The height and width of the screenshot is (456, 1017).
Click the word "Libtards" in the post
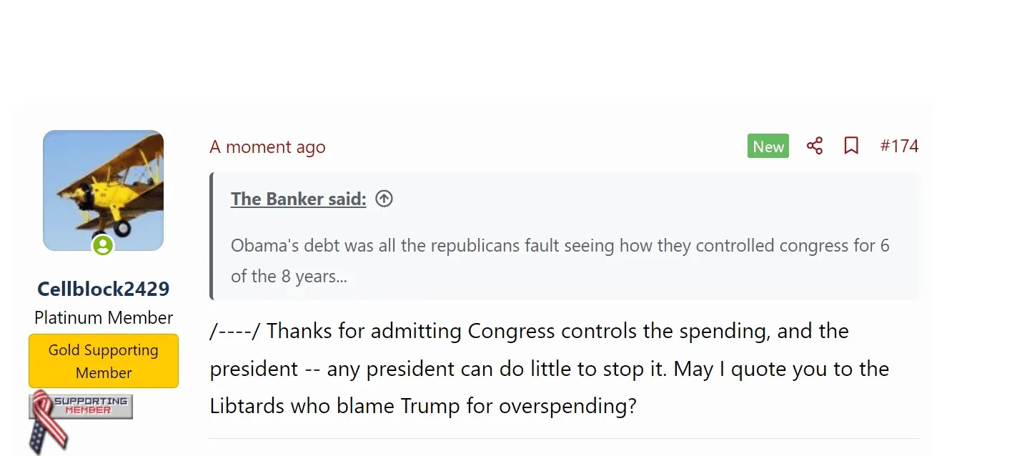click(247, 406)
